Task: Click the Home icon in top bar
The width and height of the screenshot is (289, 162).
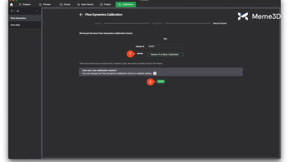Action: (11, 4)
